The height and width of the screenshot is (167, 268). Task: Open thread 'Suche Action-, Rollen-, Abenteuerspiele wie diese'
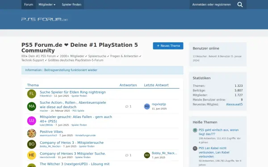click(73, 105)
